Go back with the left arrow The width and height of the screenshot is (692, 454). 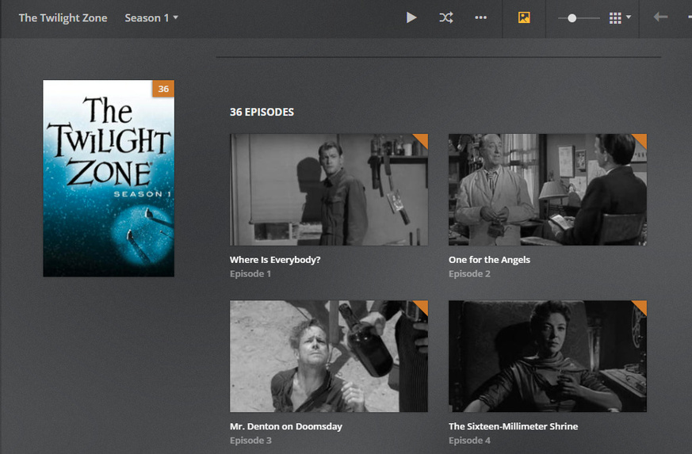click(660, 17)
